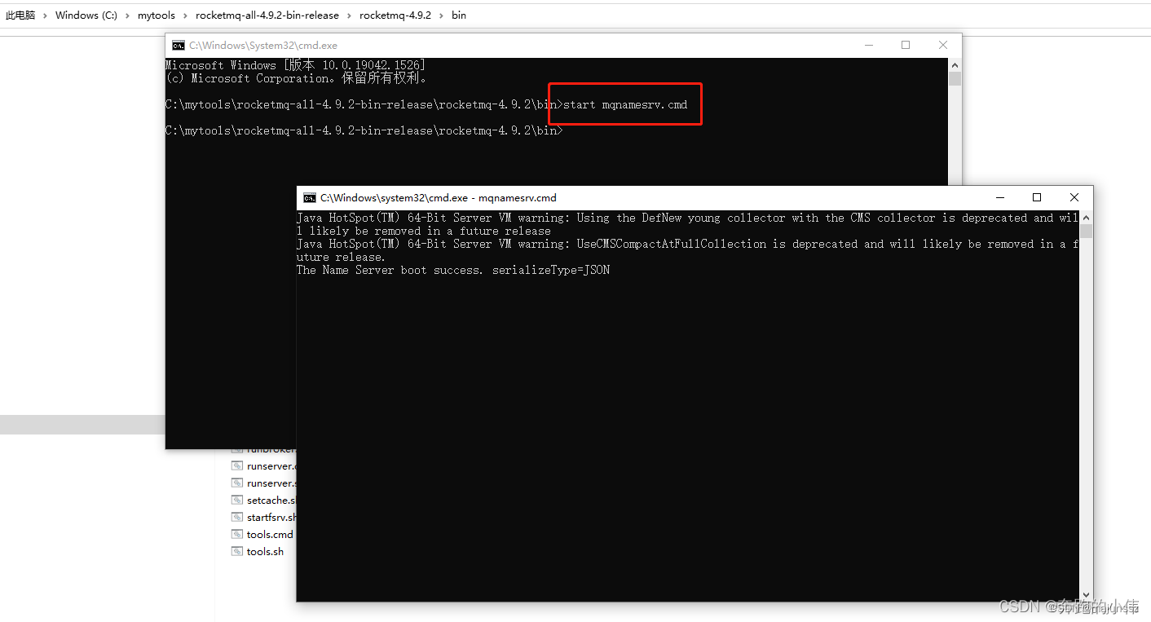This screenshot has width=1151, height=622.
Task: Select the startfsrv.sh file icon
Action: click(236, 518)
